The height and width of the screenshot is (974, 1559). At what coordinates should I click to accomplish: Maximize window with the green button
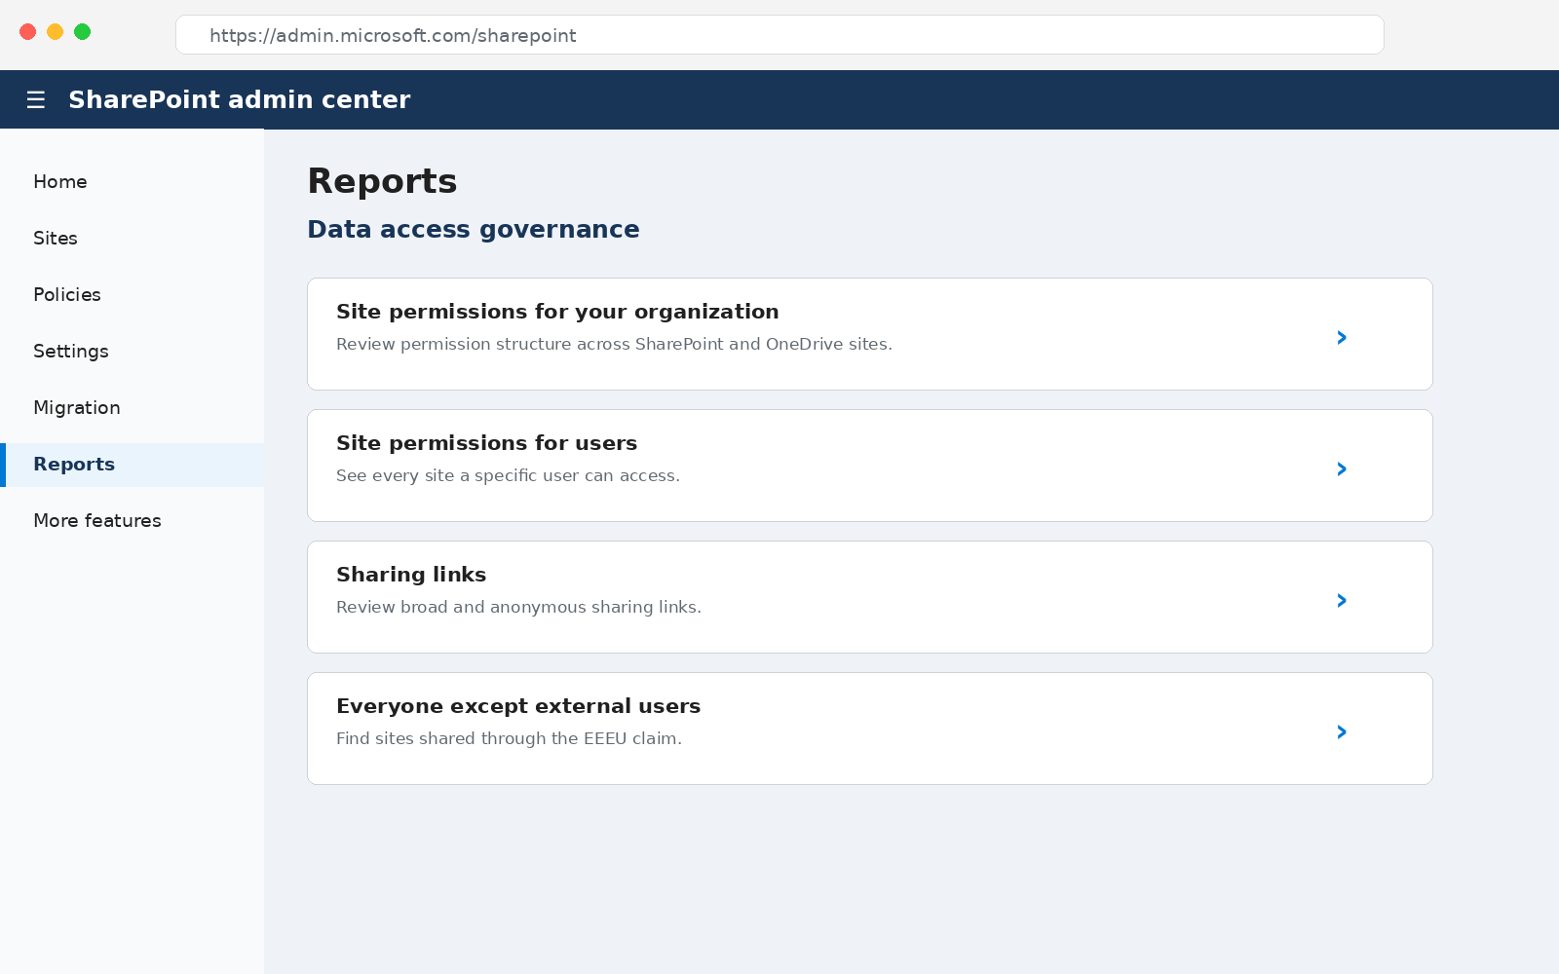tap(83, 32)
